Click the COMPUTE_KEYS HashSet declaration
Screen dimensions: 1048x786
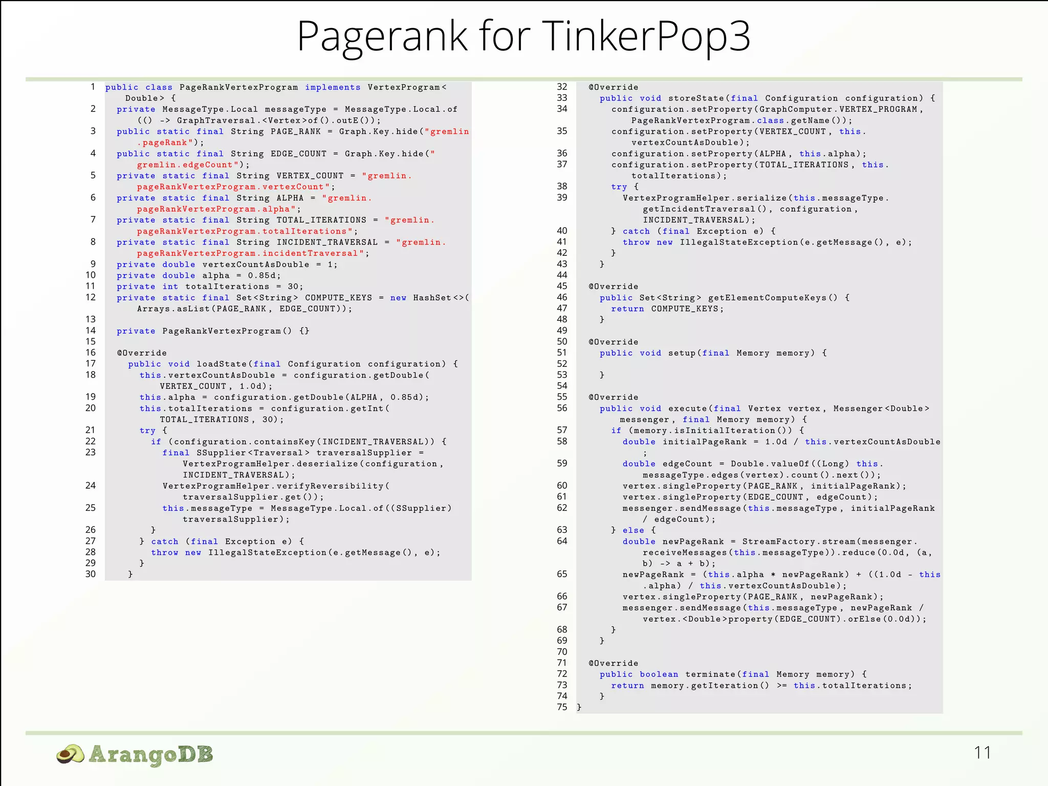tap(293, 303)
